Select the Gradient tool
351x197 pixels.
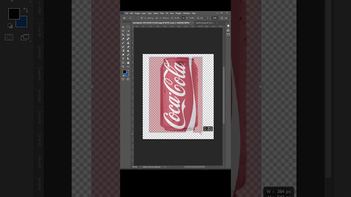click(123, 51)
